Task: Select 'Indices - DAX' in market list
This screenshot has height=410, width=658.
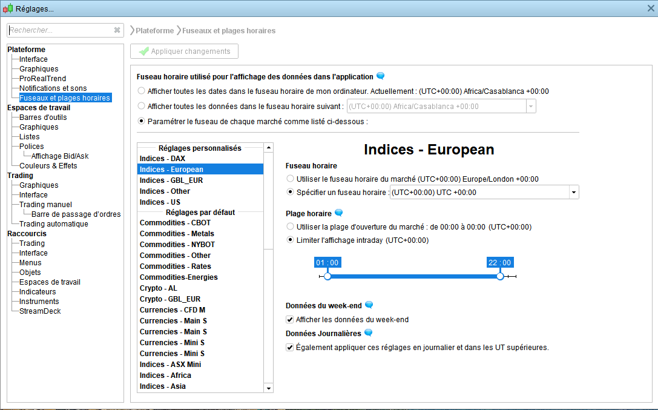Action: tap(200, 159)
